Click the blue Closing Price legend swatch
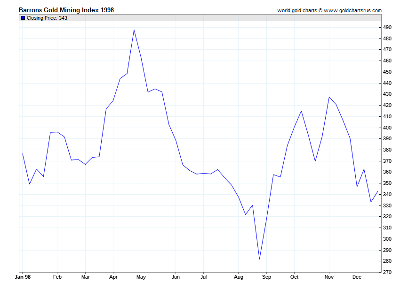This screenshot has height=289, width=400. (x=23, y=18)
